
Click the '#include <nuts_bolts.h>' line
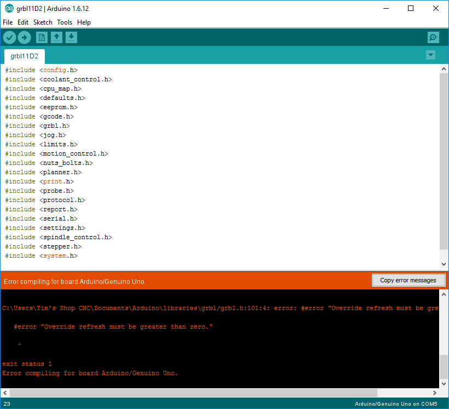coord(49,163)
